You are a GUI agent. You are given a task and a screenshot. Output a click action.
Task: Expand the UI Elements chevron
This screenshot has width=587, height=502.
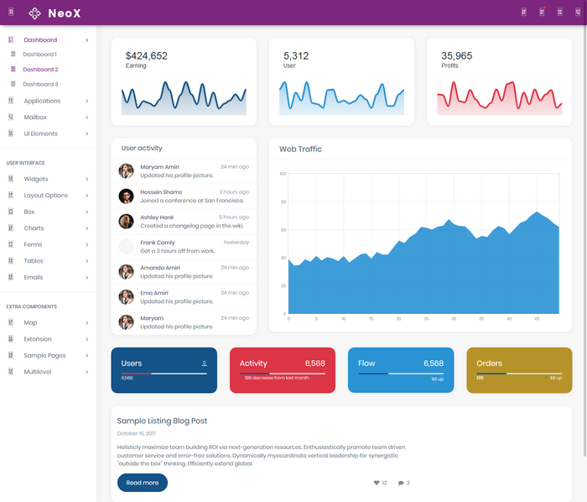(87, 133)
